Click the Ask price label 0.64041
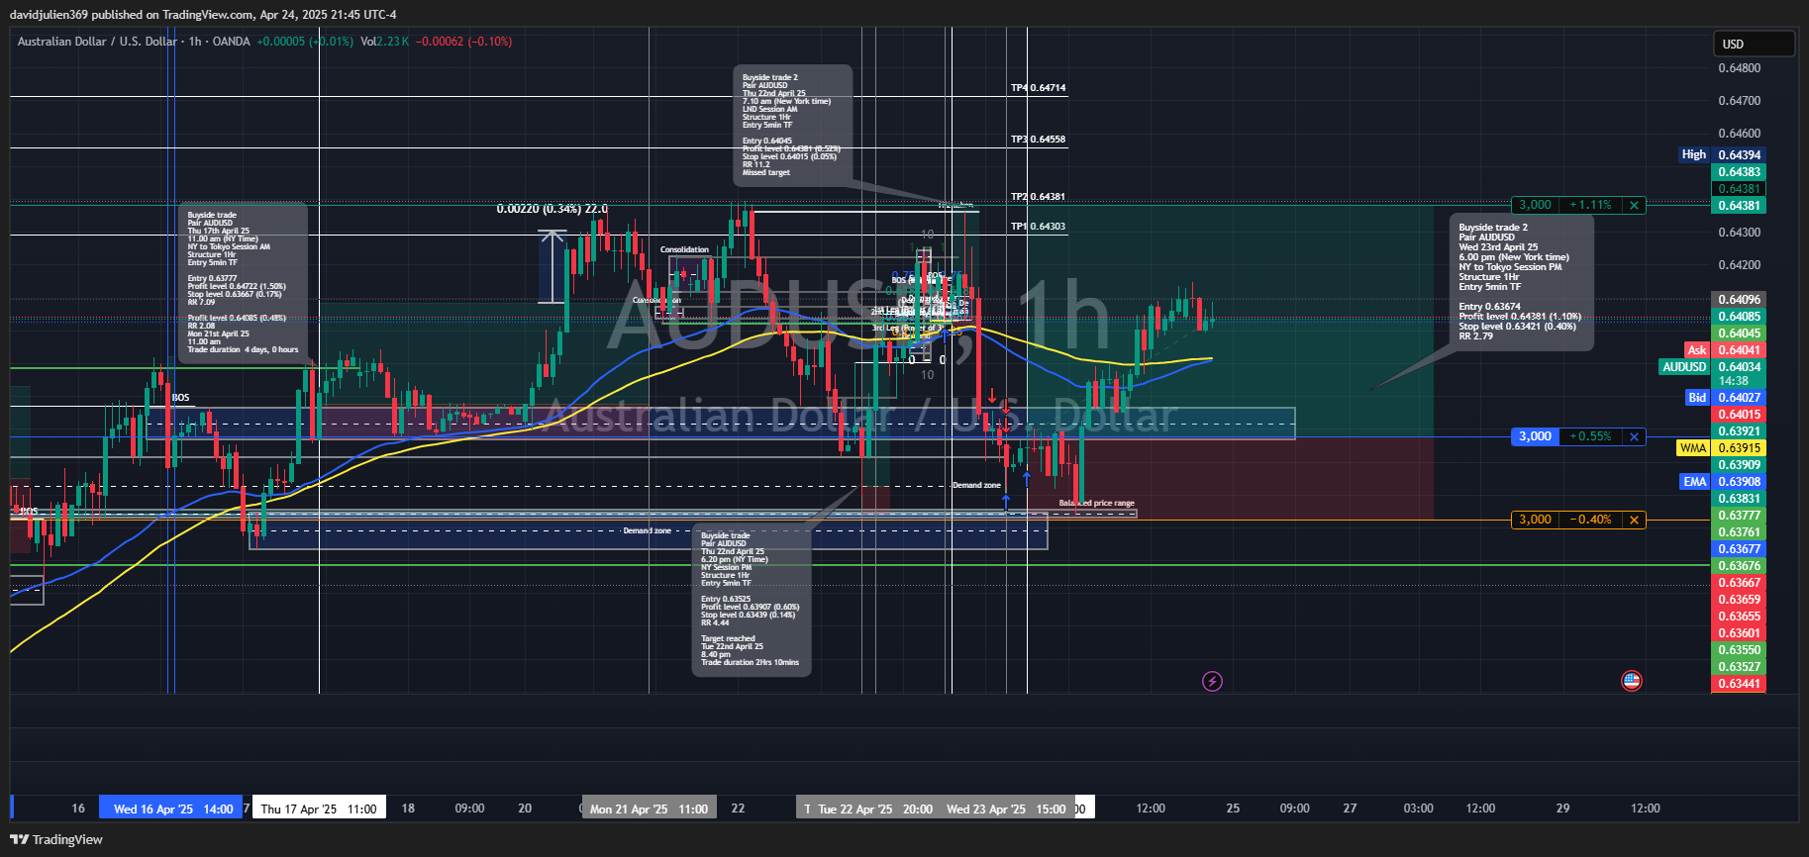The image size is (1809, 857). [1724, 350]
